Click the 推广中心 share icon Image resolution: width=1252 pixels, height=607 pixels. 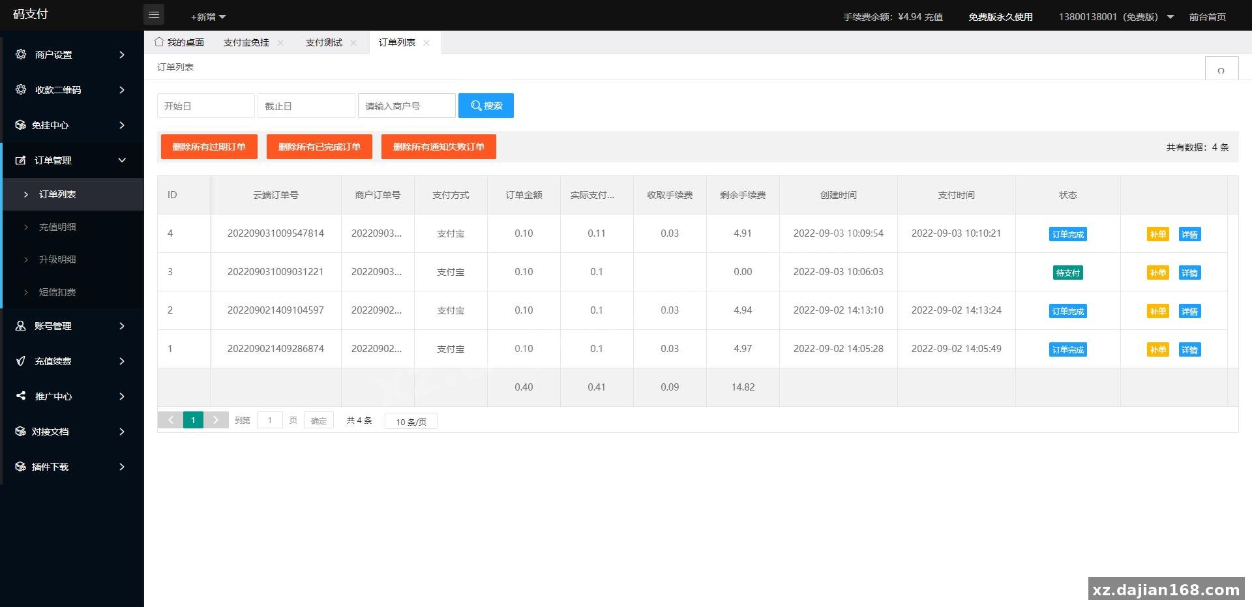tap(20, 396)
